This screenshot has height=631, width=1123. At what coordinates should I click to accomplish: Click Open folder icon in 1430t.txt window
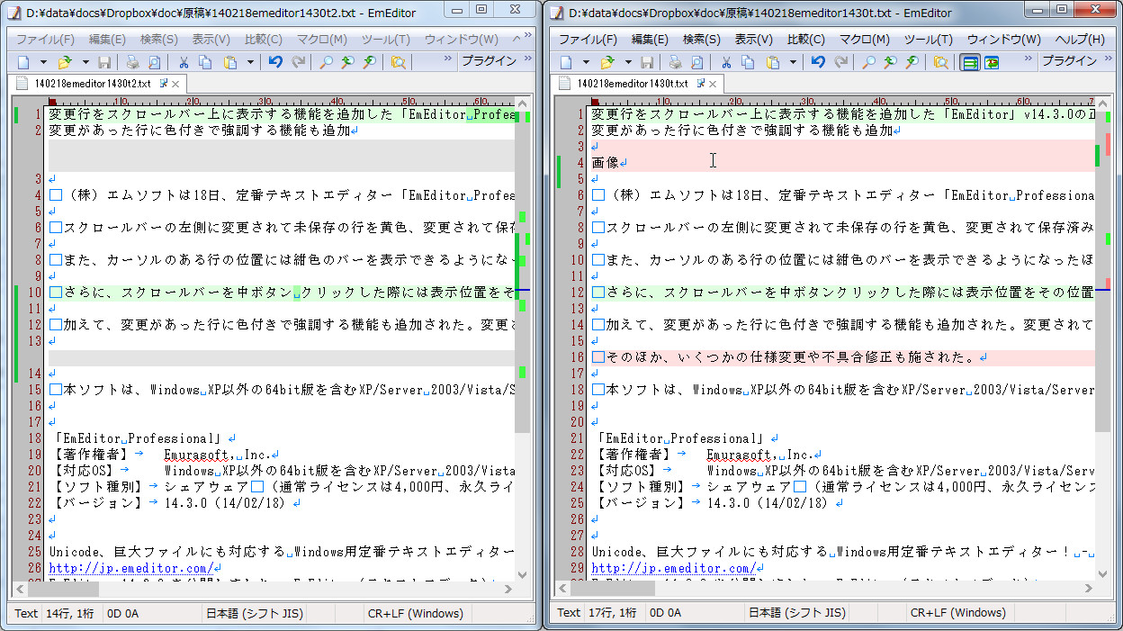click(x=606, y=62)
